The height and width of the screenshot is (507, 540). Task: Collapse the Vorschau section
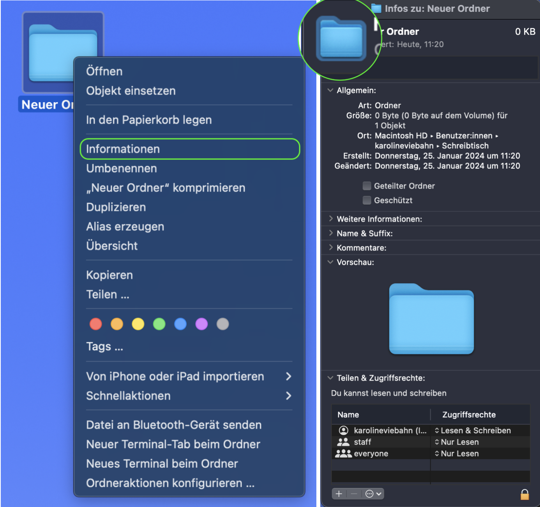pyautogui.click(x=330, y=262)
